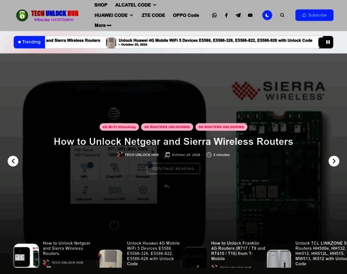The height and width of the screenshot is (274, 347).
Task: Open the Facebook social icon
Action: (x=226, y=15)
